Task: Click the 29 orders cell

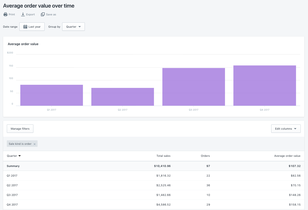Action: coord(208,205)
